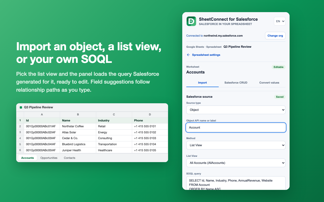
Task: Click the Phone header cell
Action: coord(150,120)
